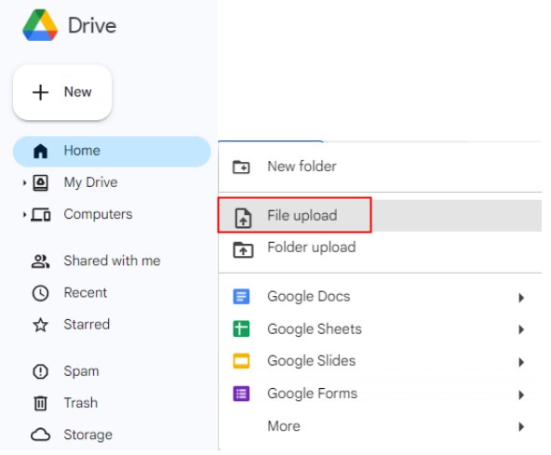The width and height of the screenshot is (551, 455).
Task: Select File upload menu entry
Action: tap(380, 215)
